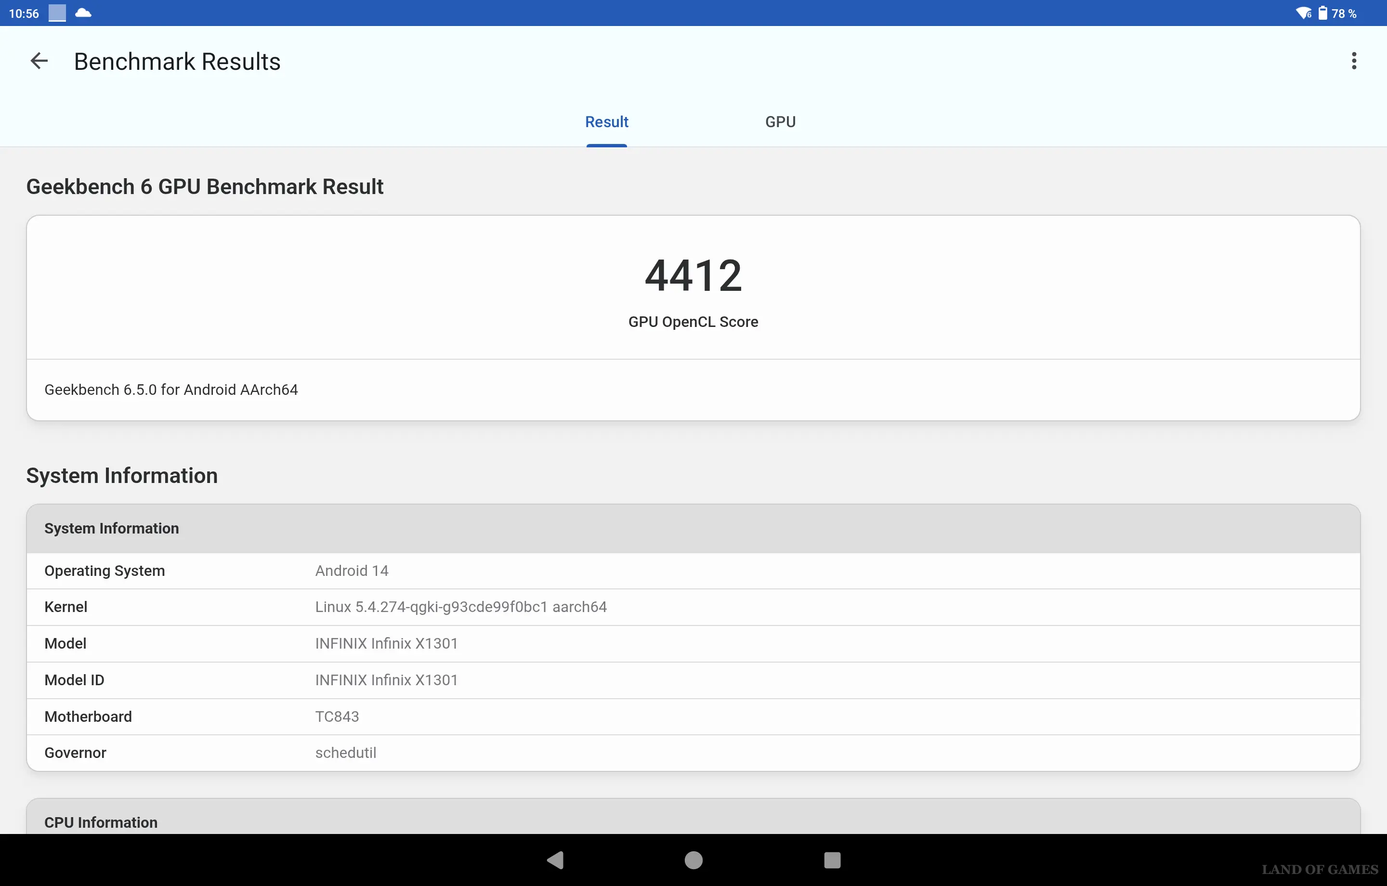
Task: Tap the Governor schedutil row
Action: (x=693, y=753)
